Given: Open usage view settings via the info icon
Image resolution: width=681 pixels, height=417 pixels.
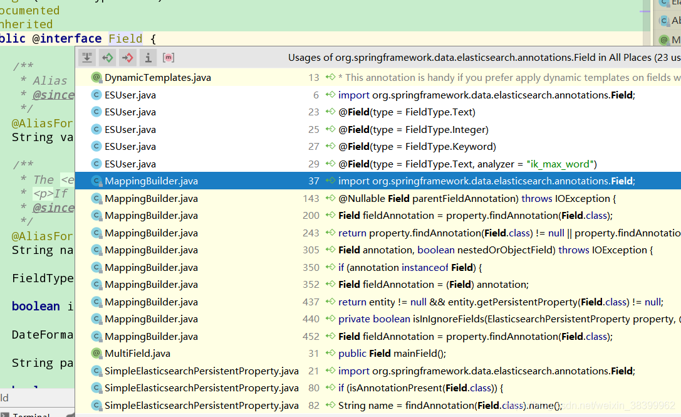Looking at the screenshot, I should (148, 57).
